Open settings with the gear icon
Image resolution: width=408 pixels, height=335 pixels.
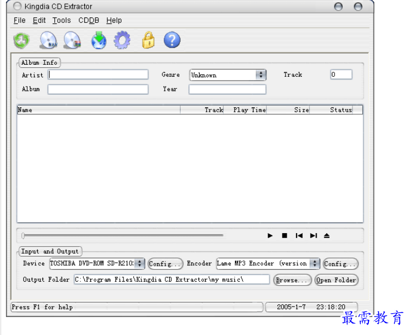[x=122, y=40]
